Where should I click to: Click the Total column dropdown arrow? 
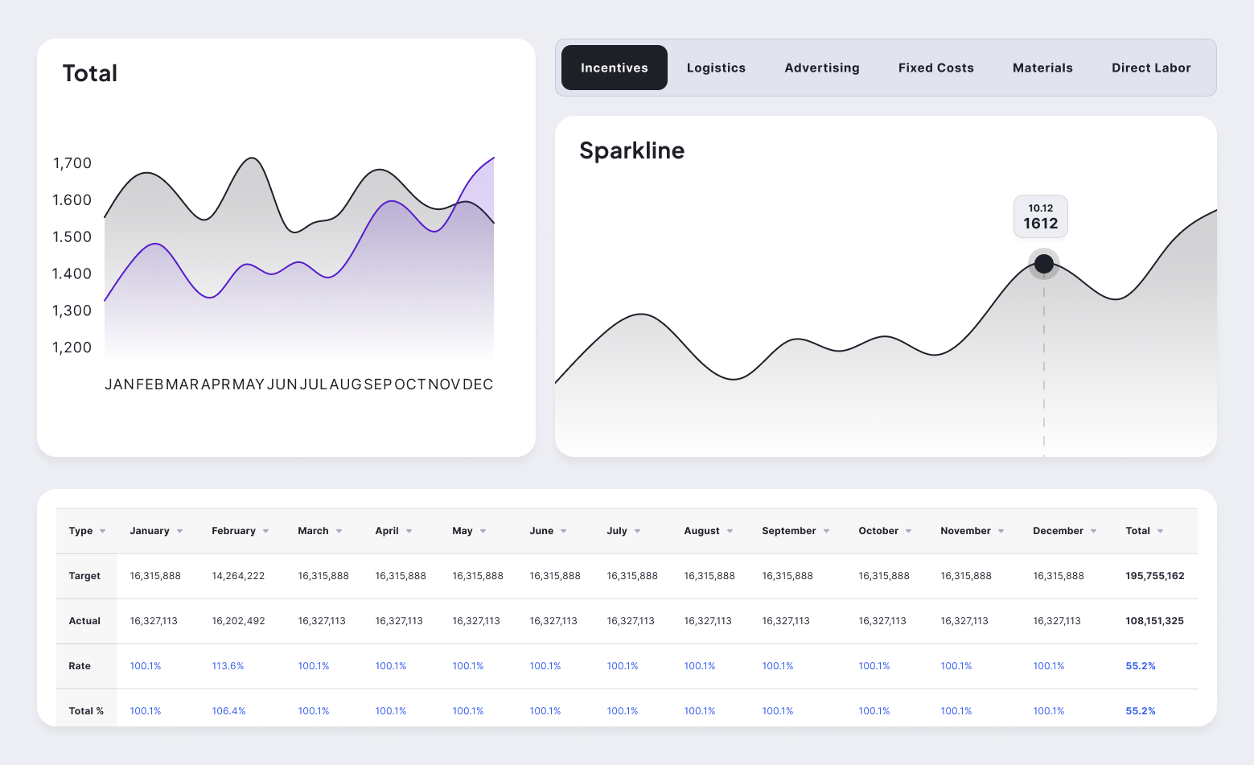1160,532
